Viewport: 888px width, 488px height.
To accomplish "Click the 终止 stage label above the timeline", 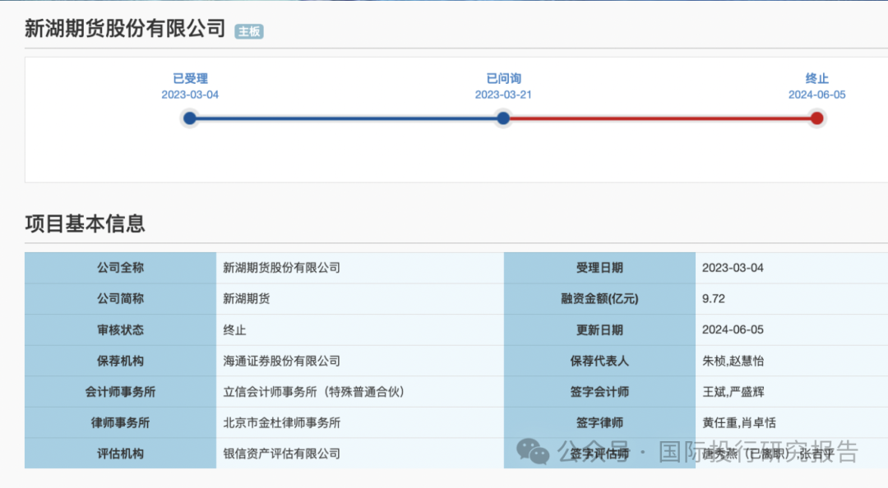I will pyautogui.click(x=817, y=79).
